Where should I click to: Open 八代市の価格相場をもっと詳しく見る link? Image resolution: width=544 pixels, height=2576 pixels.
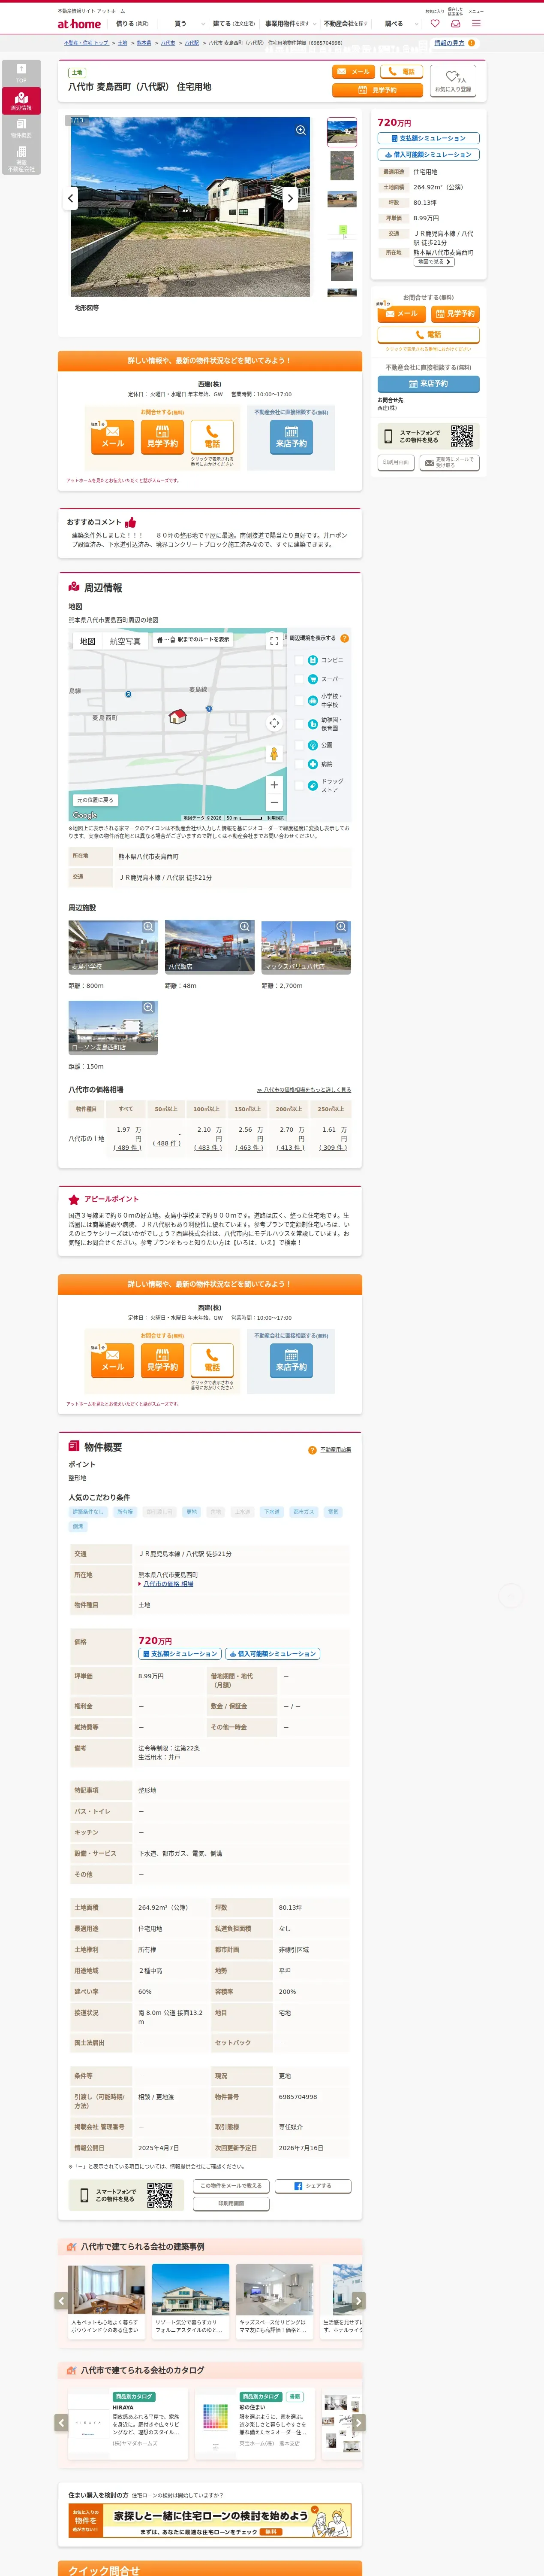click(x=304, y=1090)
